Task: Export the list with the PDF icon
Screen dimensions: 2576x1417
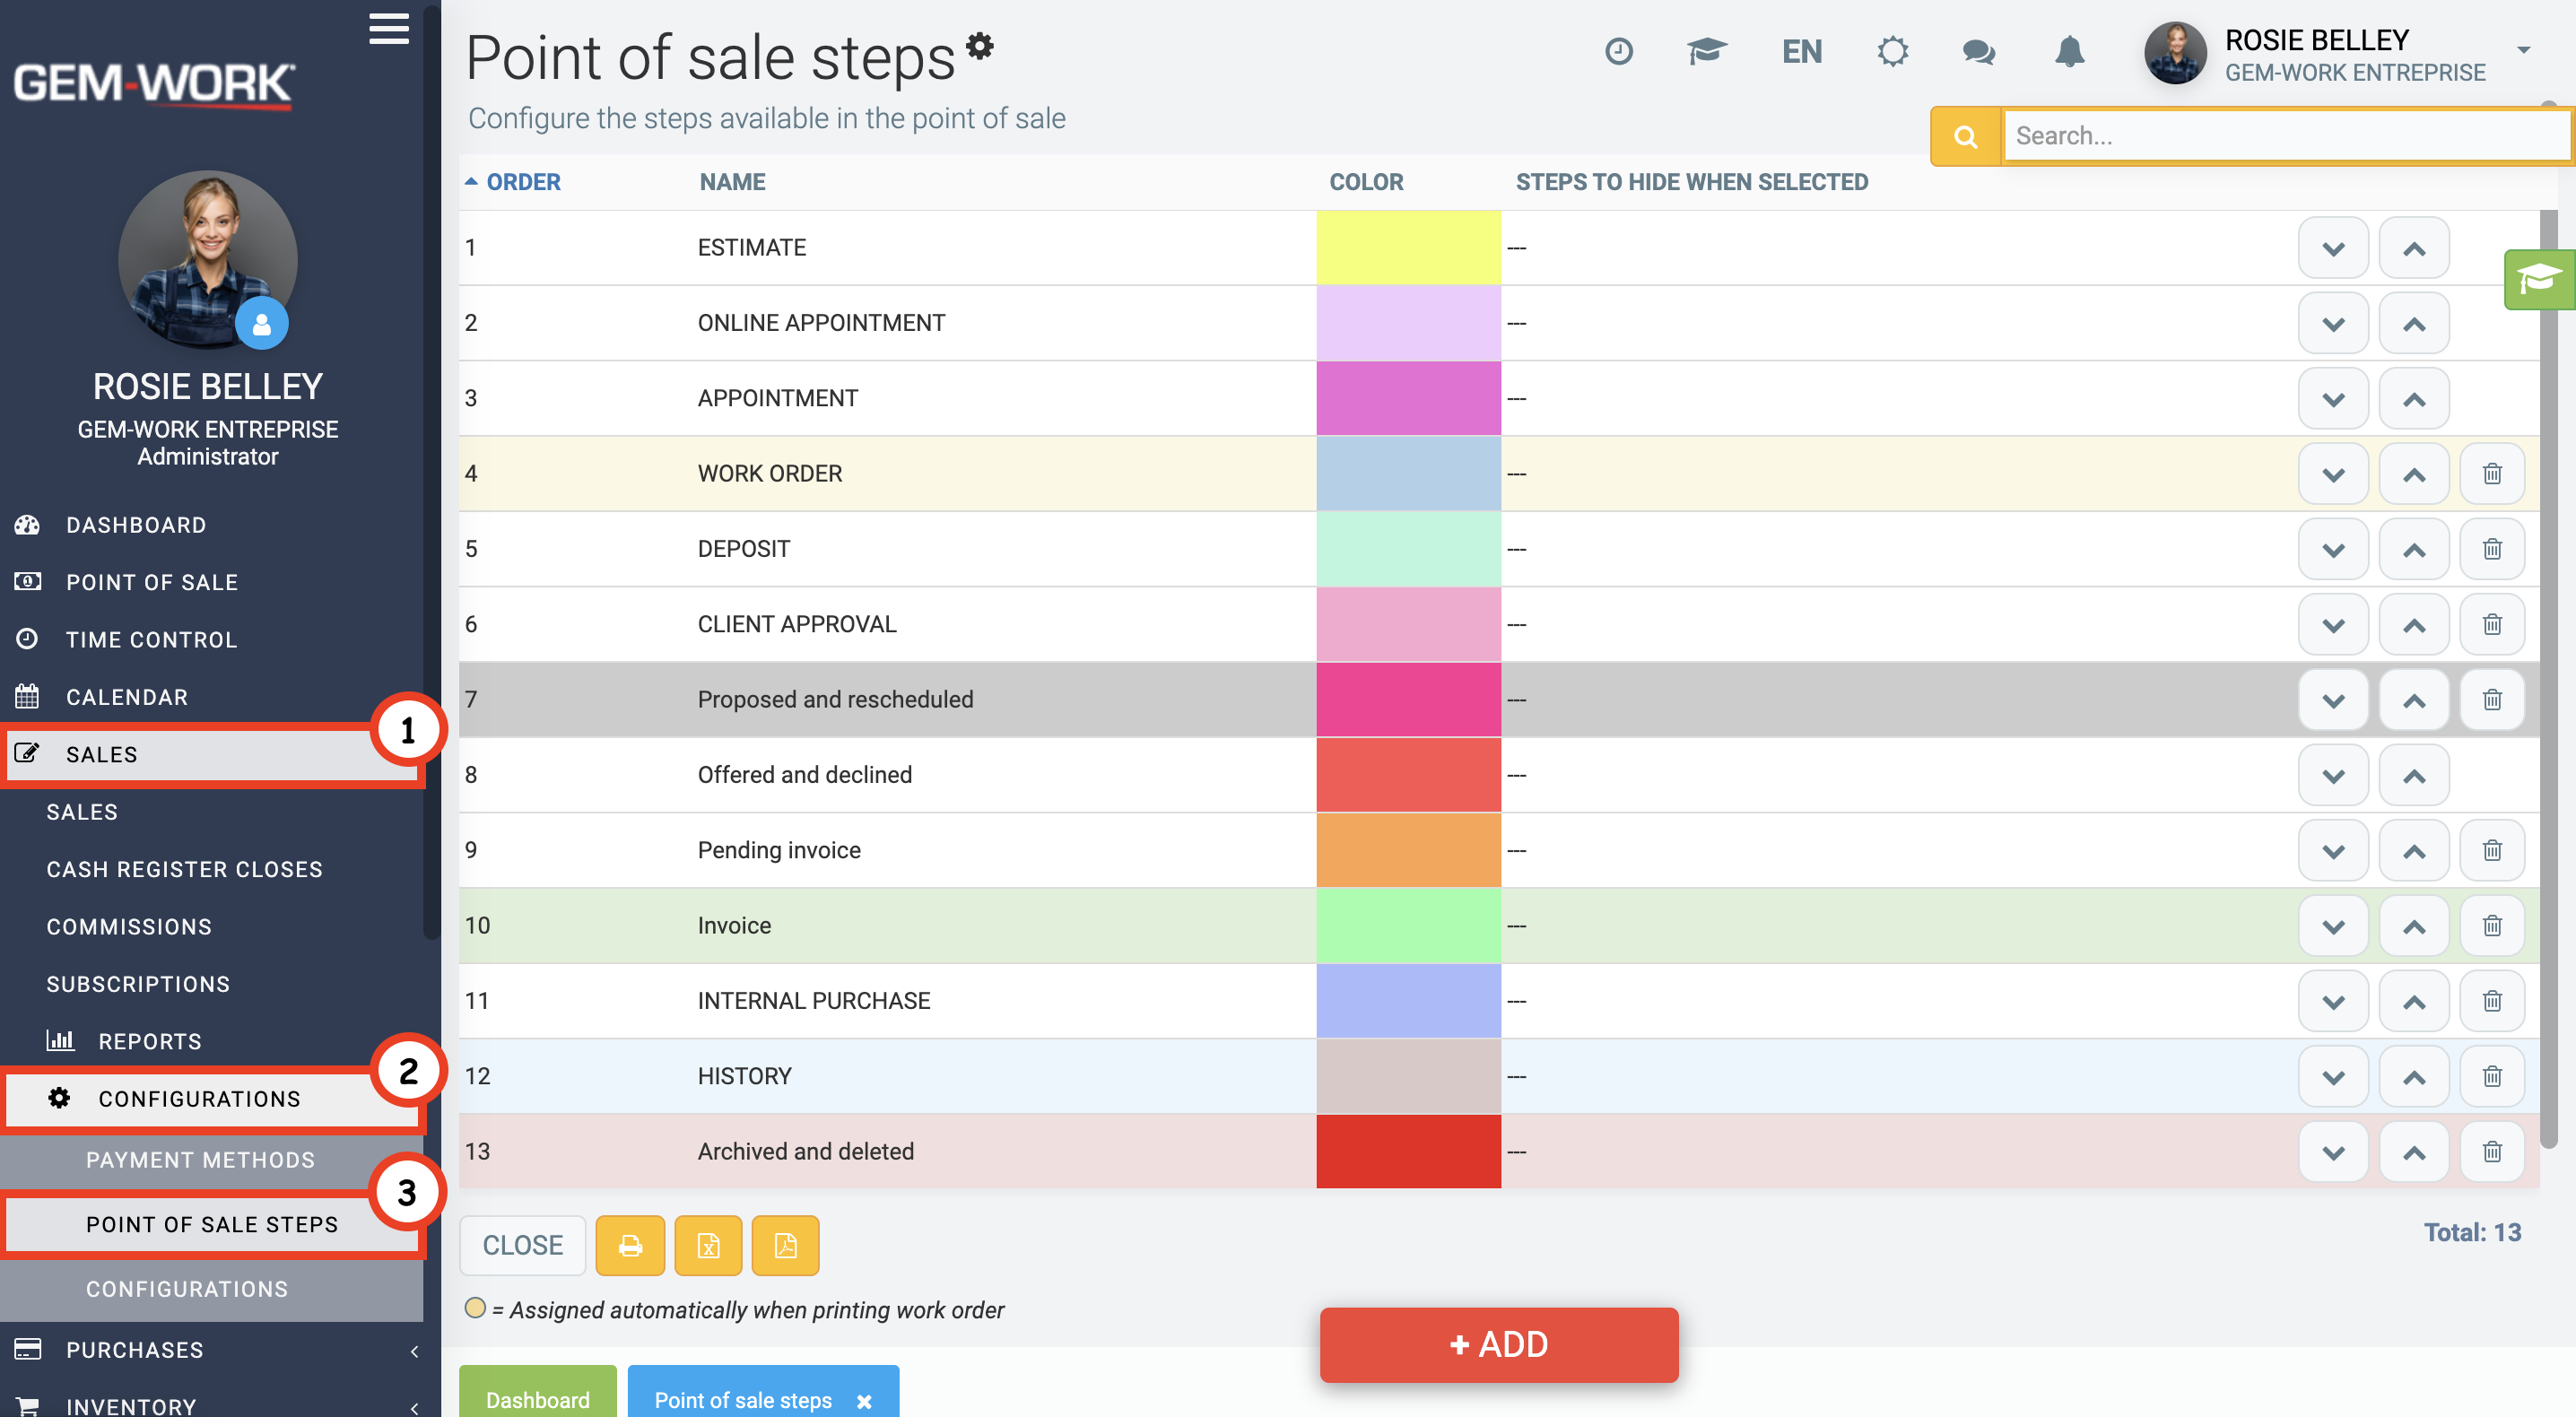Action: point(786,1245)
